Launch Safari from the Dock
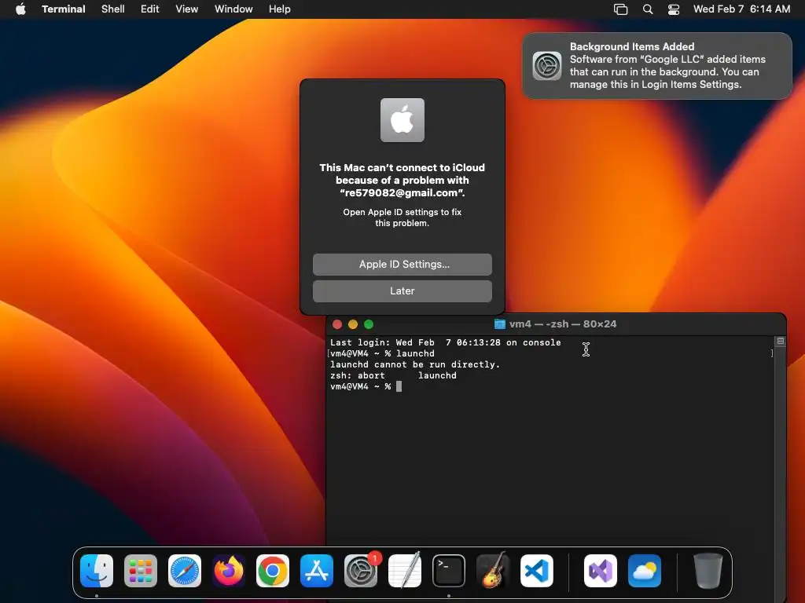Screen dimensions: 805x603 tap(185, 571)
